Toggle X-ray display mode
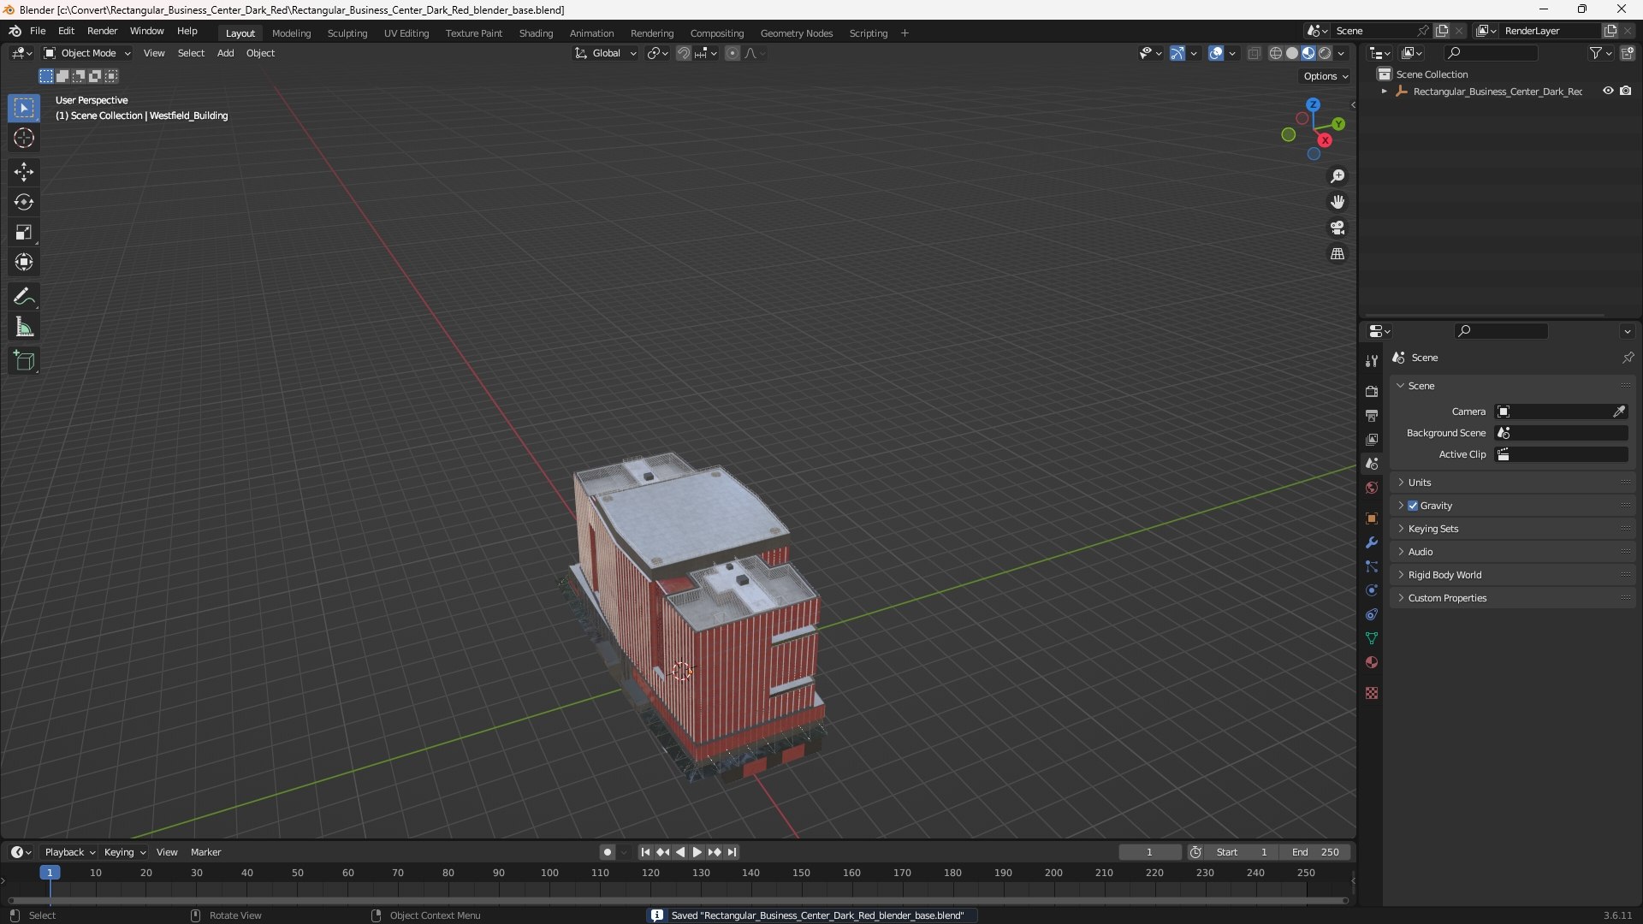Viewport: 1643px width, 924px height. click(1254, 53)
